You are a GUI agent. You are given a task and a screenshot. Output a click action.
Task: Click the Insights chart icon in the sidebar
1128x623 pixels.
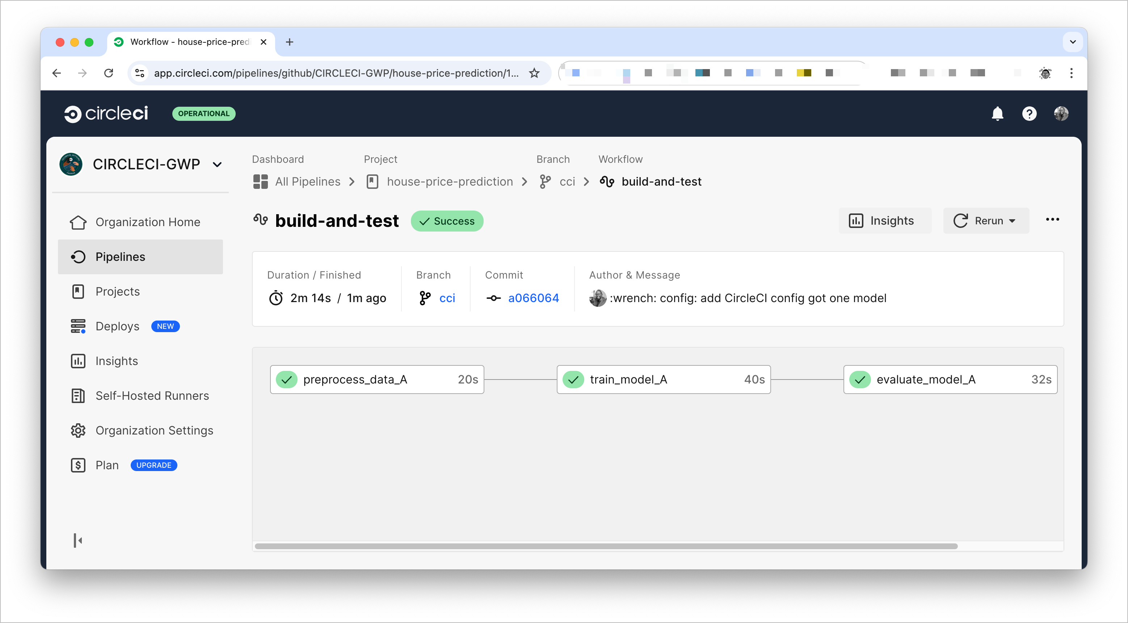(79, 361)
